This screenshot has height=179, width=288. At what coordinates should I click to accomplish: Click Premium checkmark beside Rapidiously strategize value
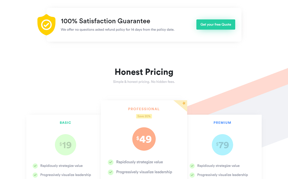(192, 166)
